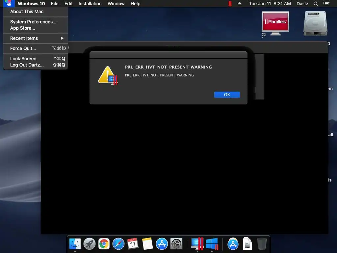Viewport: 337px width, 253px height.
Task: Open Notification Center list icon
Action: [x=326, y=4]
